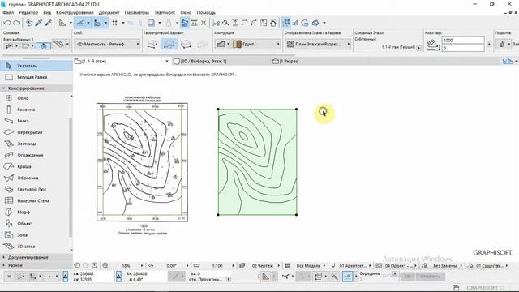
Task: Toggle the Середина snap point button
Action: [x=347, y=277]
